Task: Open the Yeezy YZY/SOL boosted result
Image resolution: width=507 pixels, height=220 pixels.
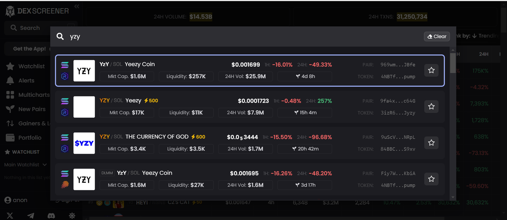Action: (x=250, y=107)
